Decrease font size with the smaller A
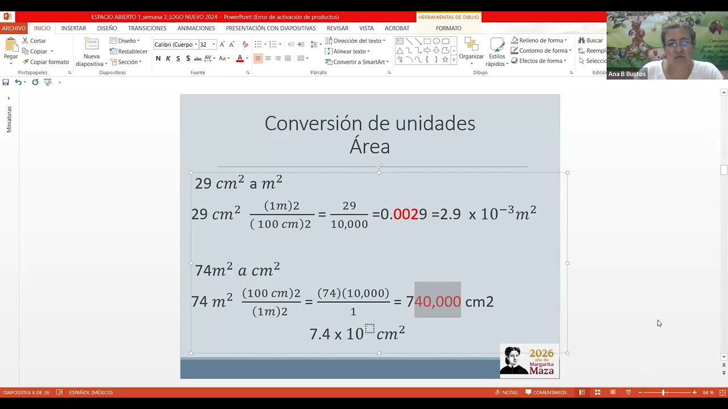The height and width of the screenshot is (409, 728). pyautogui.click(x=231, y=44)
